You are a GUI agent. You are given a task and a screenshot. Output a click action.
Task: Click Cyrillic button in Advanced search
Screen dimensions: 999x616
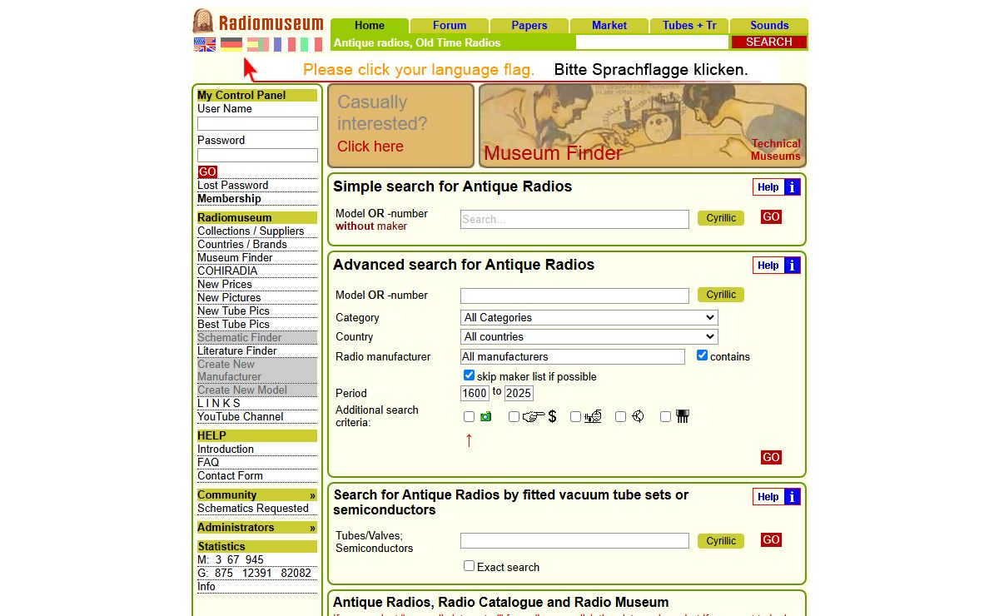(721, 295)
